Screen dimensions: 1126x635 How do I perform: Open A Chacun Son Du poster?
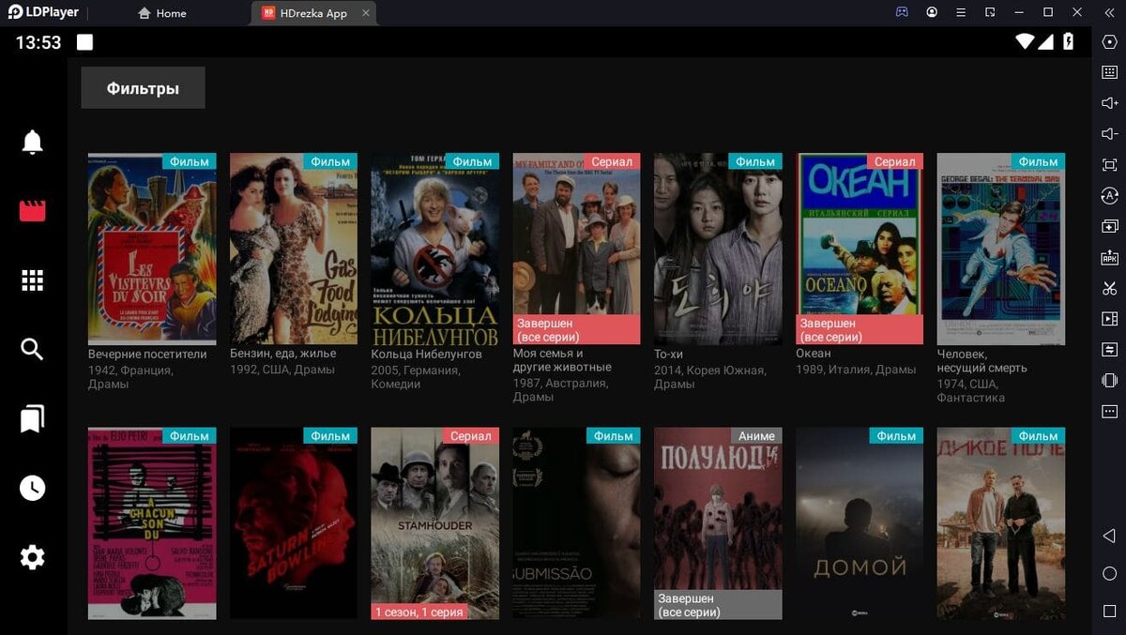click(152, 523)
